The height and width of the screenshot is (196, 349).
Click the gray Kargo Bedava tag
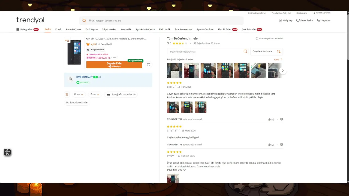pos(96,50)
